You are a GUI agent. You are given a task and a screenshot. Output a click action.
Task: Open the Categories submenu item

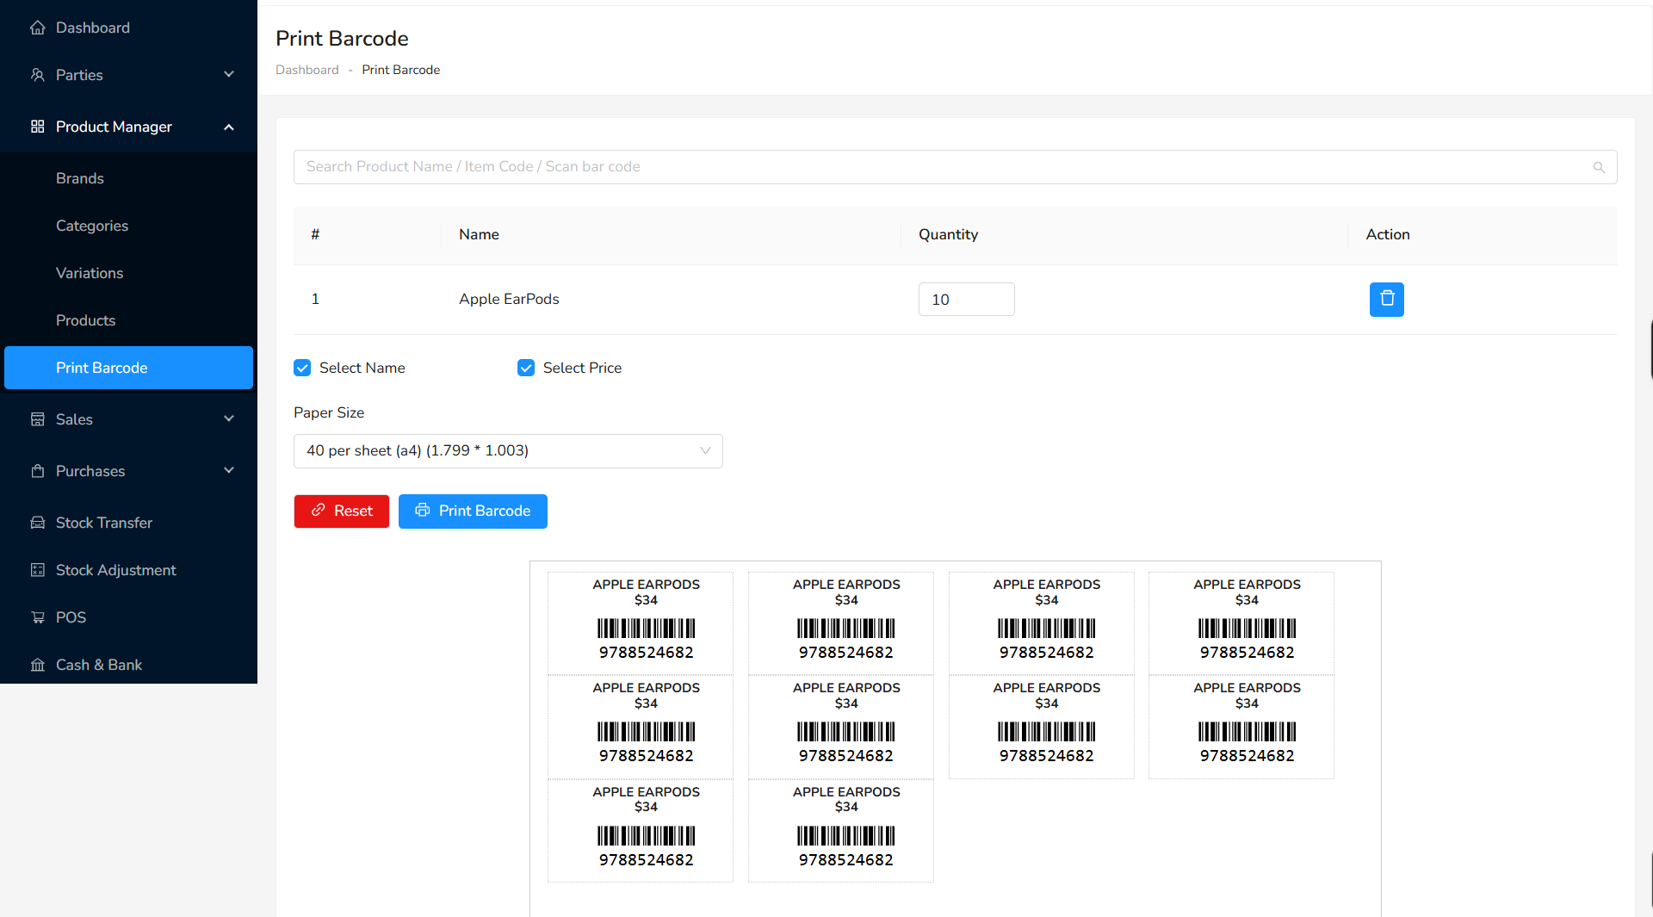click(129, 226)
